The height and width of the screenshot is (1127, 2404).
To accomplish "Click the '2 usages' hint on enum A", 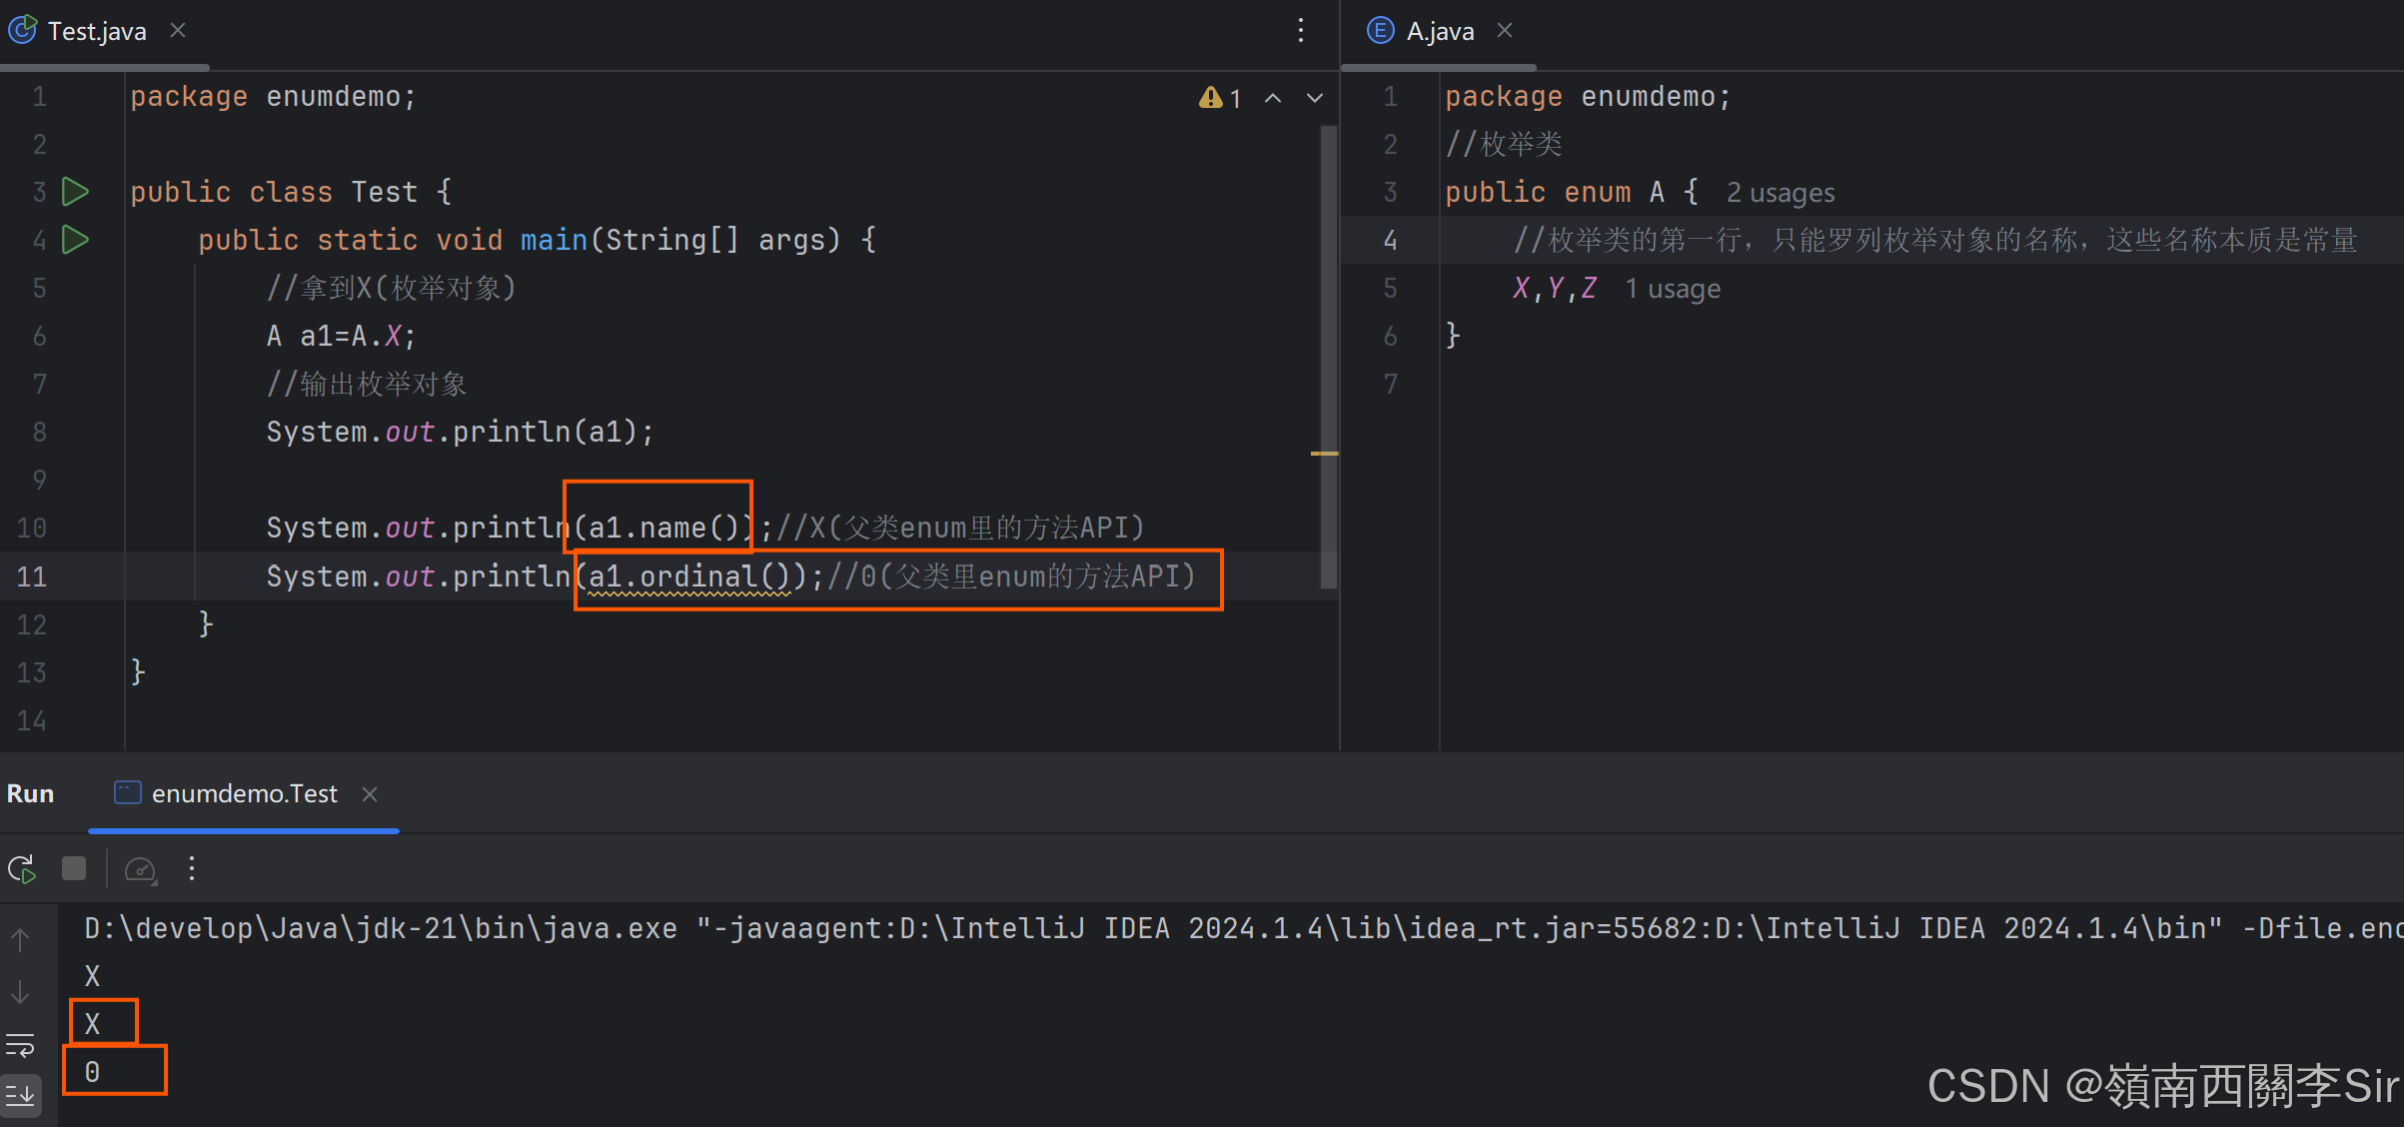I will 1780,192.
